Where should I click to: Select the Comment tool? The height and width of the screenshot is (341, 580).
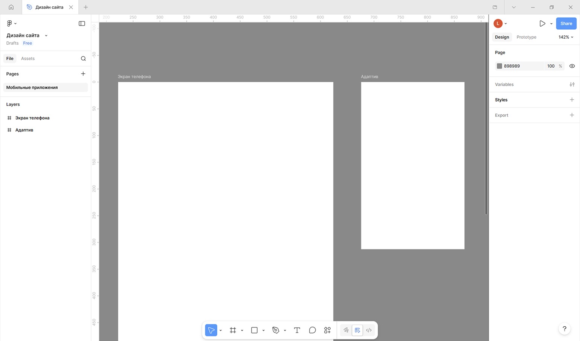click(x=312, y=330)
